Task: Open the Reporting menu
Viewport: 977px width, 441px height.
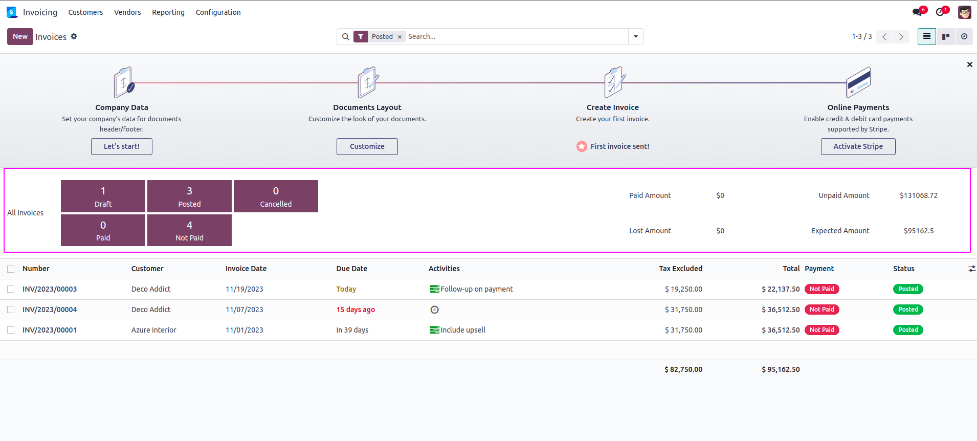Action: click(x=168, y=12)
